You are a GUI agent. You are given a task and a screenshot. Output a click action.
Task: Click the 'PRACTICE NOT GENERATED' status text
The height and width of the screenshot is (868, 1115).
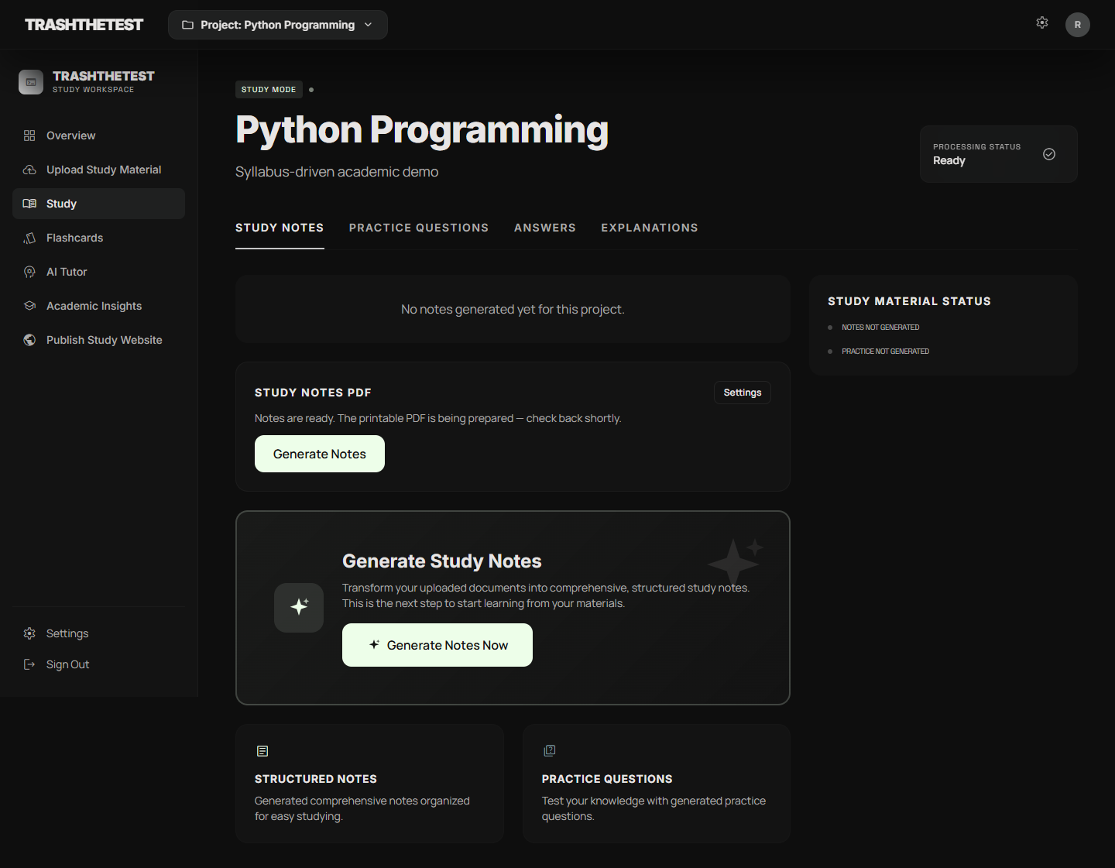885,352
